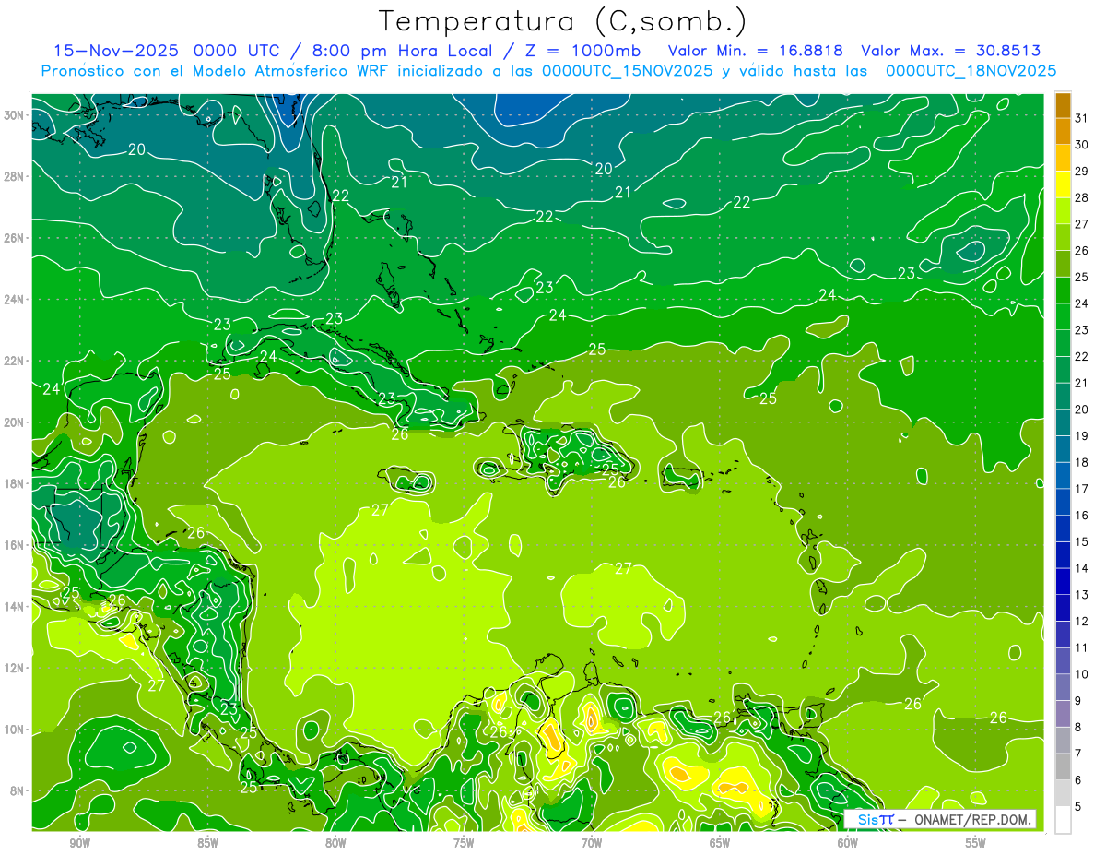Click the '10N' latitude axis label

(14, 730)
